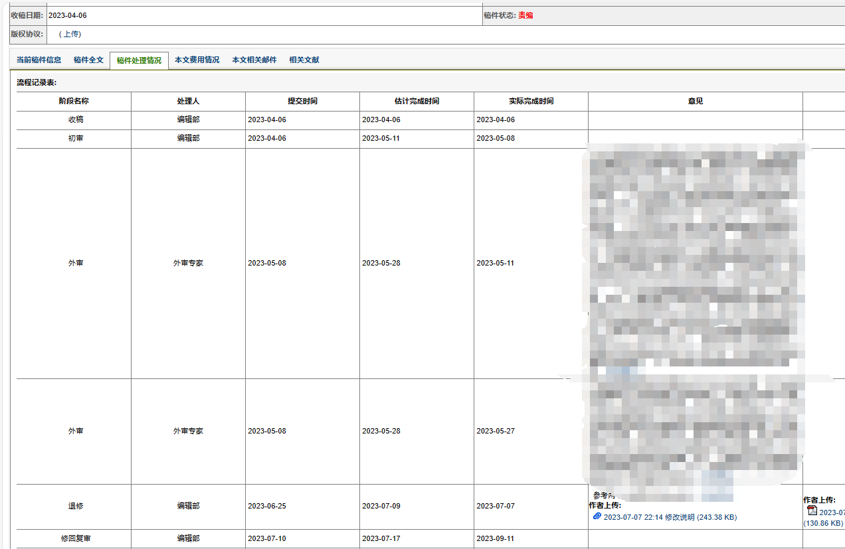Select the 稿件处理情况 tab
This screenshot has height=549, width=845.
click(139, 60)
